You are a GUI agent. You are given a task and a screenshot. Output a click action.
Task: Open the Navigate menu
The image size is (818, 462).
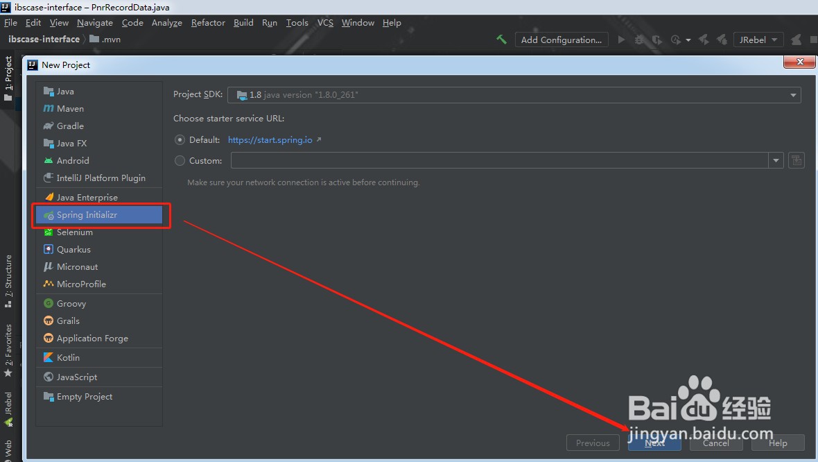[x=95, y=22]
